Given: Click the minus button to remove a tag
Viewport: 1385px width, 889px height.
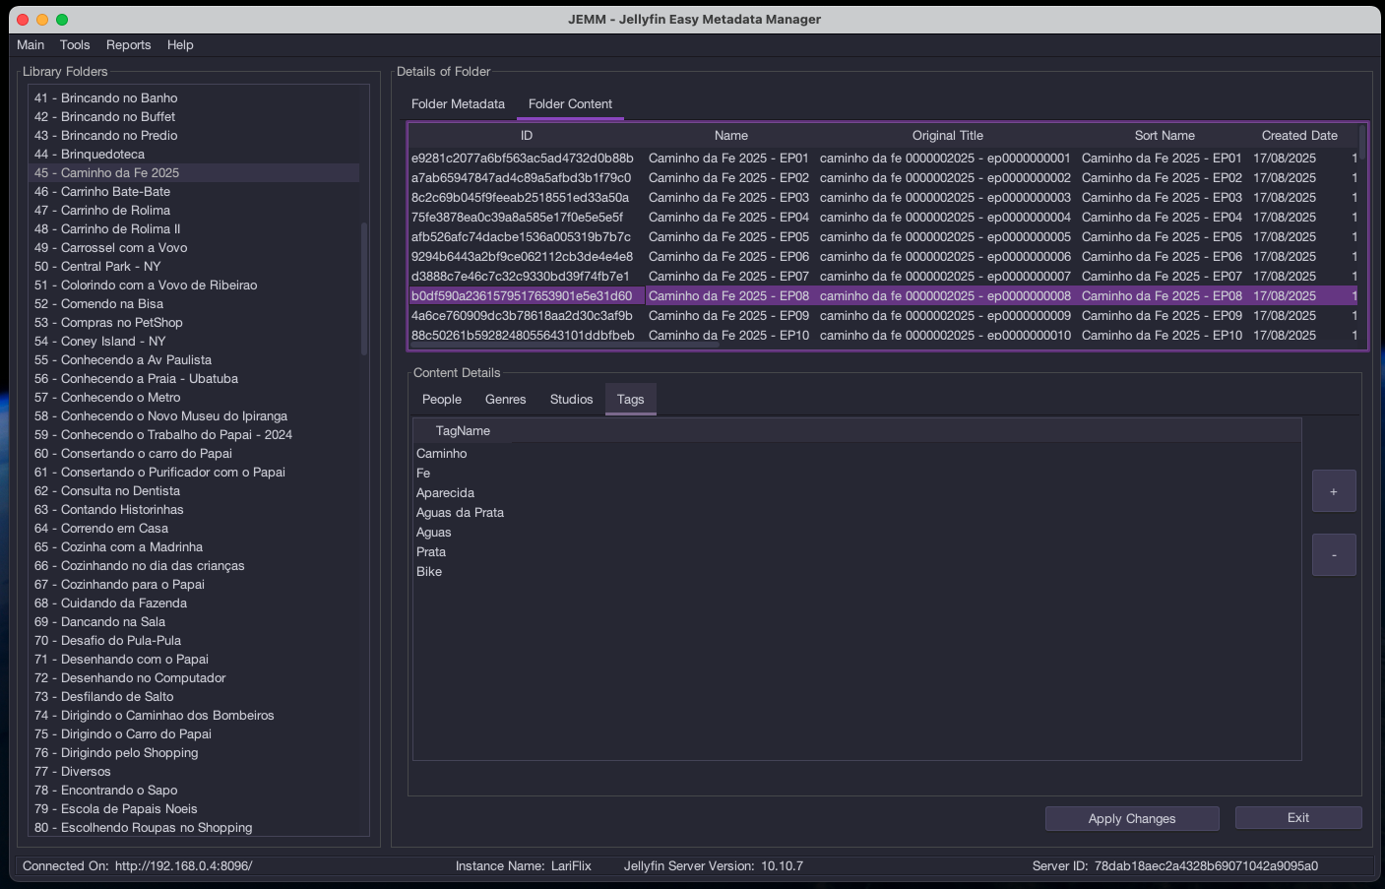Looking at the screenshot, I should (x=1333, y=555).
